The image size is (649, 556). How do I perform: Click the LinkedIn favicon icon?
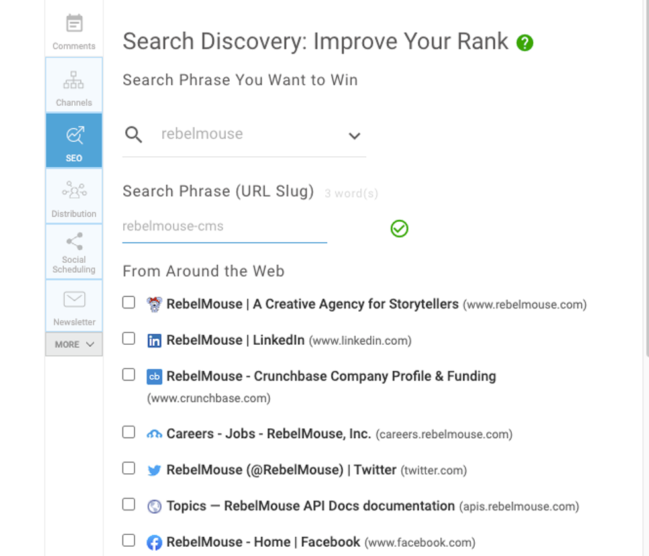click(x=154, y=341)
